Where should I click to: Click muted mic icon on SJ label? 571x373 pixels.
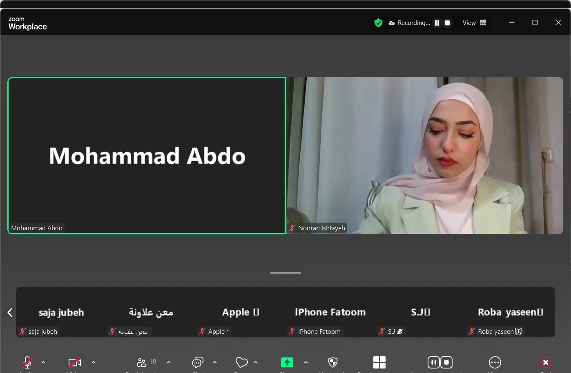click(x=382, y=331)
